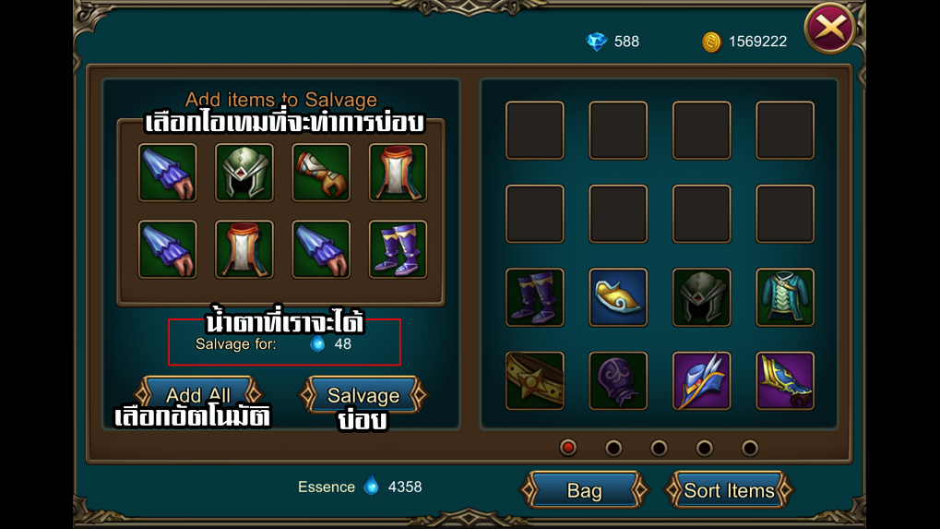The height and width of the screenshot is (529, 940).
Task: Jump to last bag page dot
Action: tap(749, 448)
